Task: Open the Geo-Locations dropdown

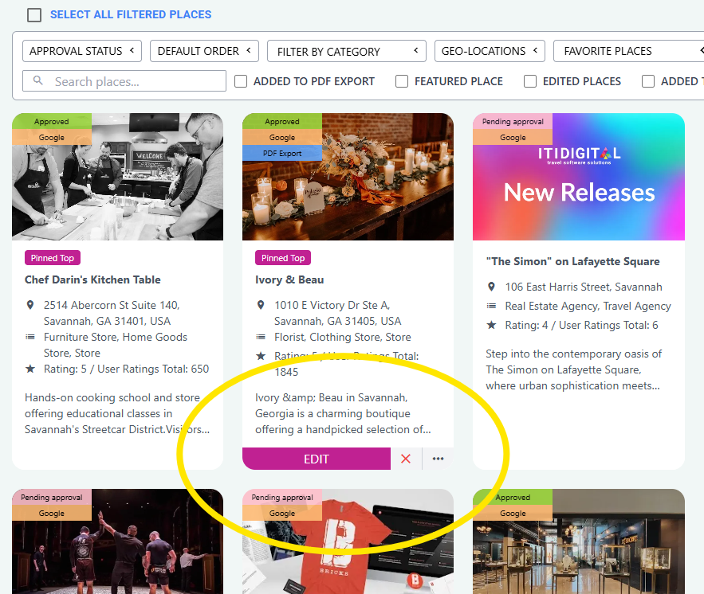Action: [490, 51]
